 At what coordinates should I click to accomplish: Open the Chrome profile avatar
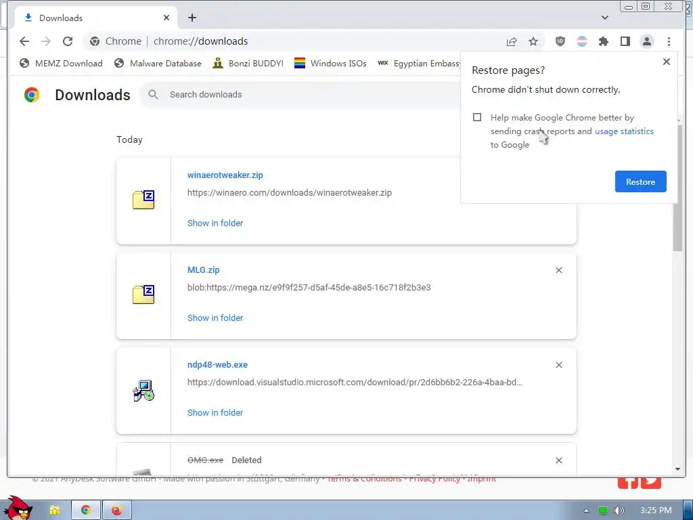(x=646, y=41)
